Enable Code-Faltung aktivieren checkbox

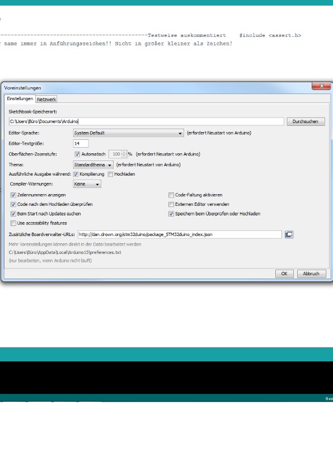click(x=171, y=195)
